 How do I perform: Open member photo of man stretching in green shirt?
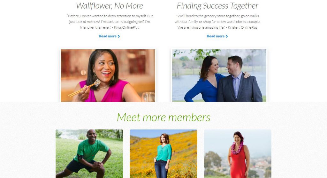[89, 154]
